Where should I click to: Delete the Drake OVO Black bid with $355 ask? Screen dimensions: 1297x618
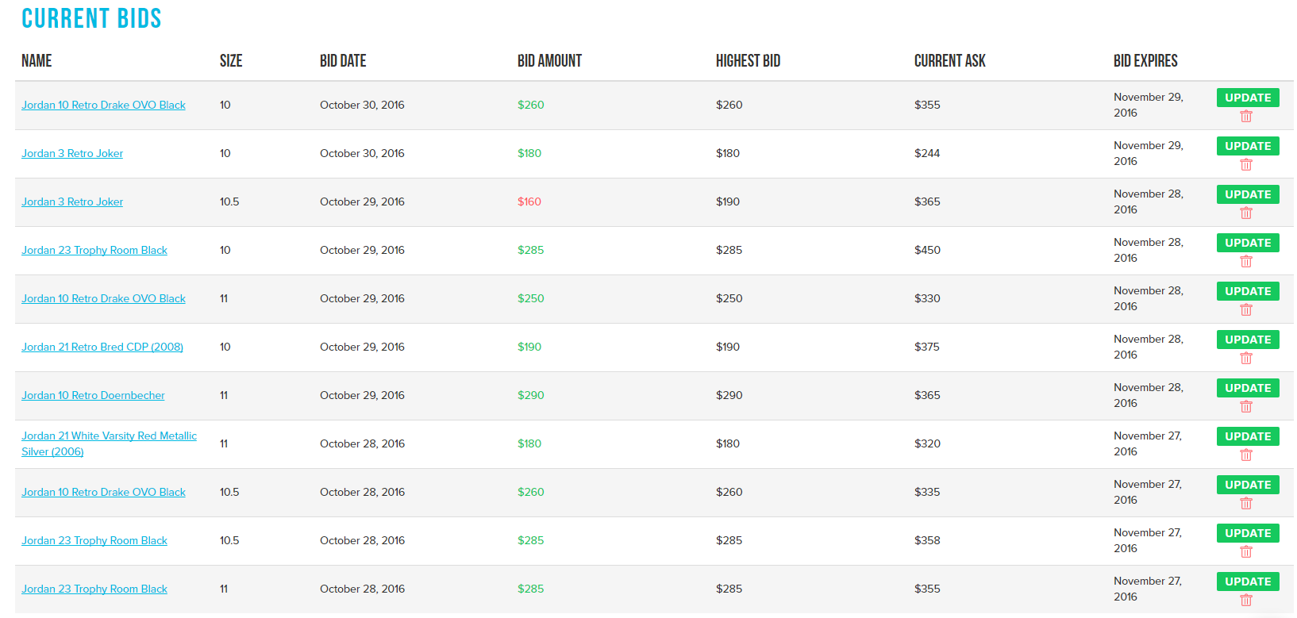pos(1246,117)
